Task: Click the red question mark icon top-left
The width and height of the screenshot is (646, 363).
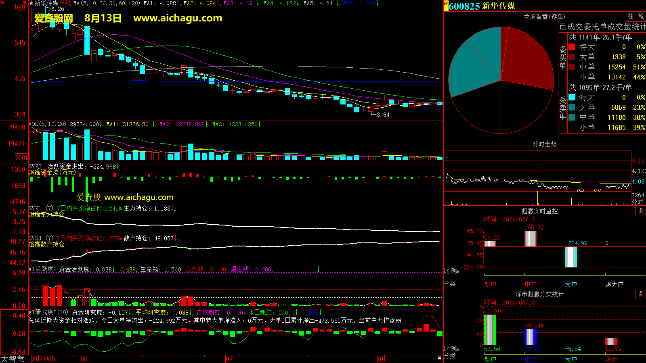Action: (25, 3)
